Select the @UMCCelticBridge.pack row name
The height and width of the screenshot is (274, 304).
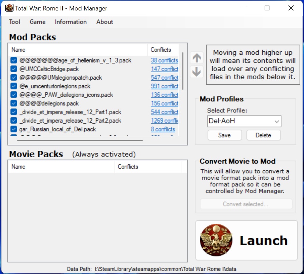(49, 69)
